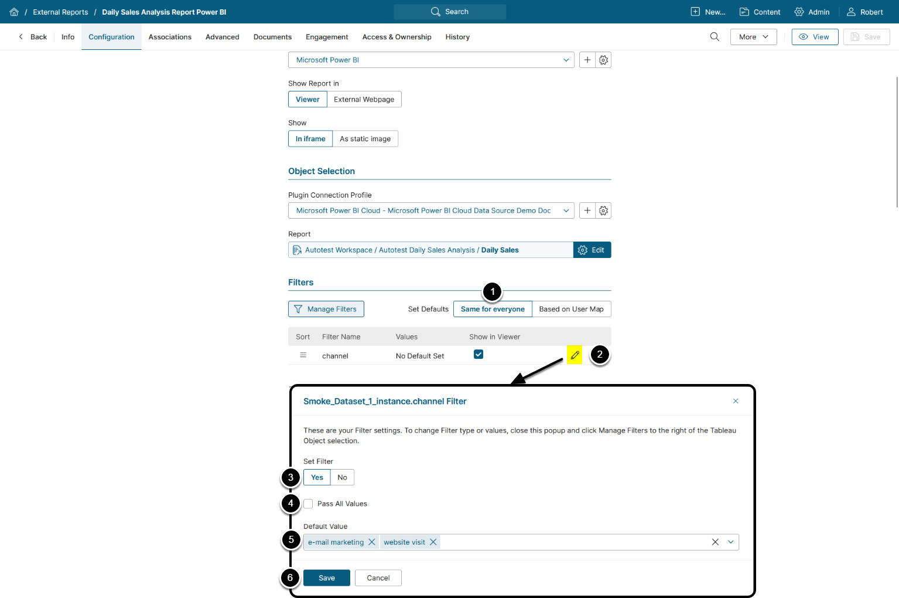Viewport: 899px width, 598px height.
Task: Set Filter to Yes
Action: pyautogui.click(x=317, y=477)
